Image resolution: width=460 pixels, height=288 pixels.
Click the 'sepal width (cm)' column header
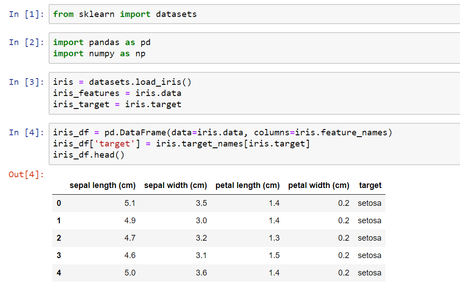[175, 185]
